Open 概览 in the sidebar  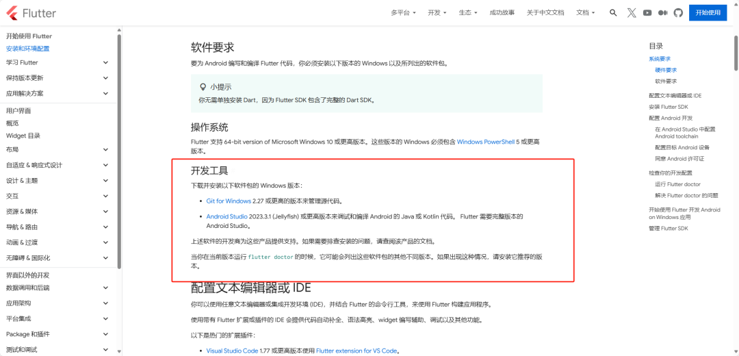pos(12,123)
